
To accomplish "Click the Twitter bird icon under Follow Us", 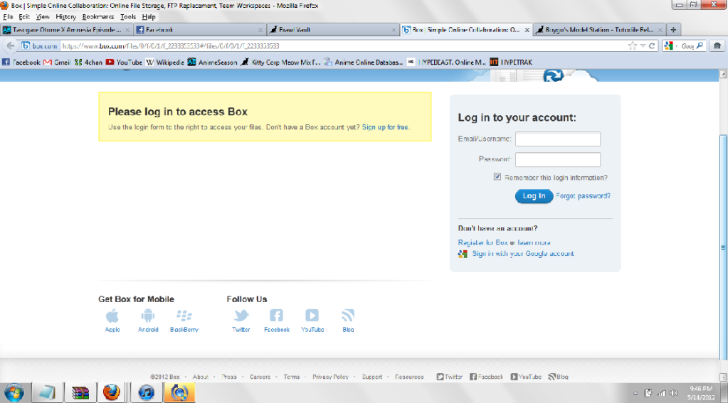I will (x=241, y=316).
